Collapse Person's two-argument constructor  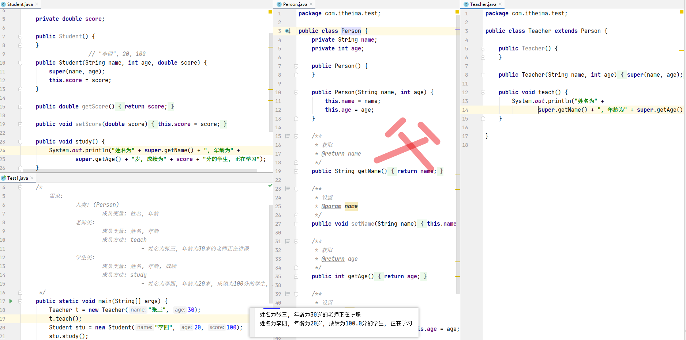coord(296,92)
